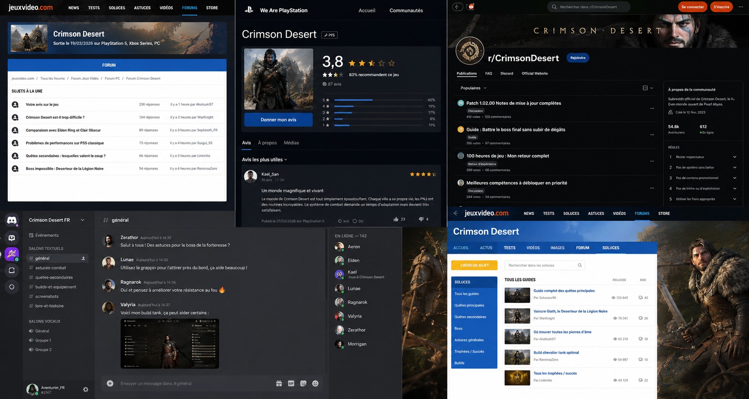
Task: Expand rule 5 Utiliser les flairs appropriés
Action: point(735,199)
